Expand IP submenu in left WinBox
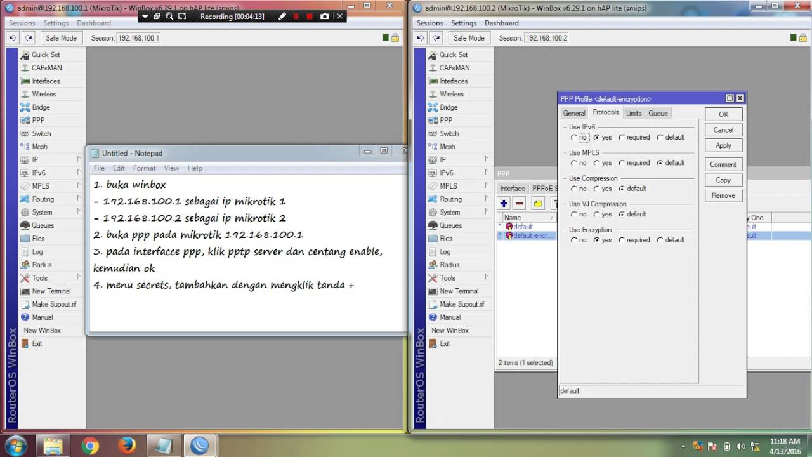 click(x=79, y=159)
